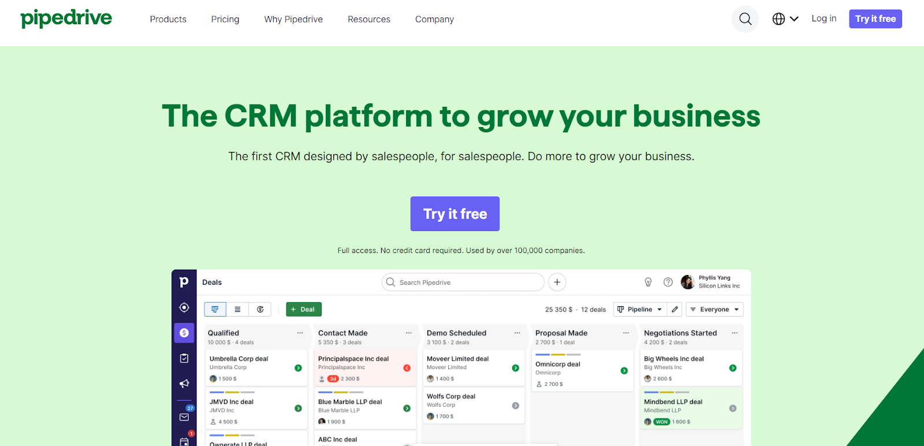Open the Resources menu
The height and width of the screenshot is (446, 924).
point(369,19)
